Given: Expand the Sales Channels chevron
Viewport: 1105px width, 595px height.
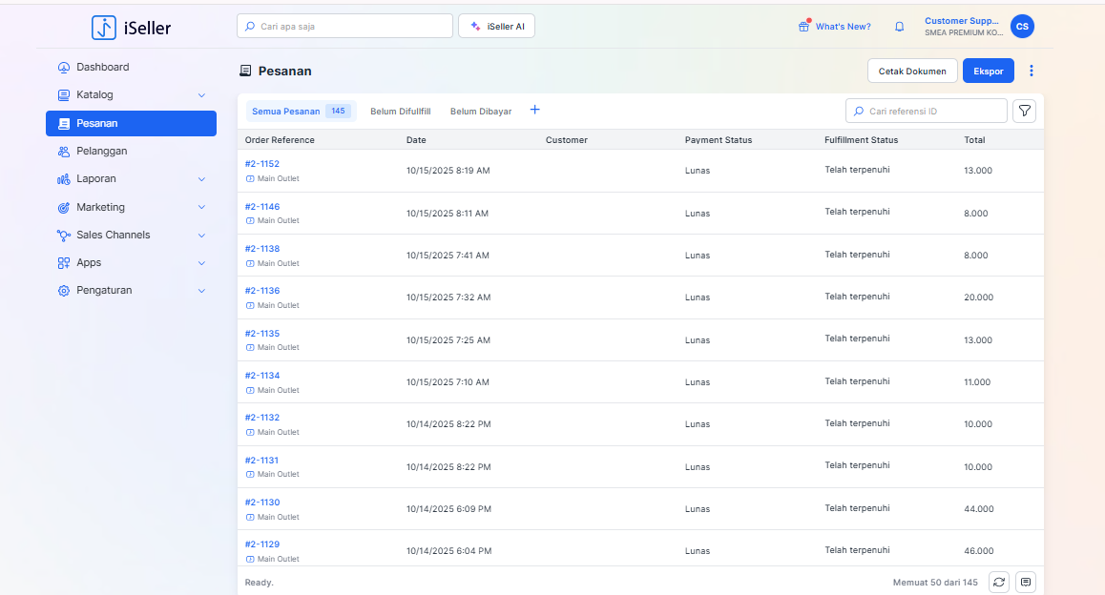Looking at the screenshot, I should coord(201,236).
